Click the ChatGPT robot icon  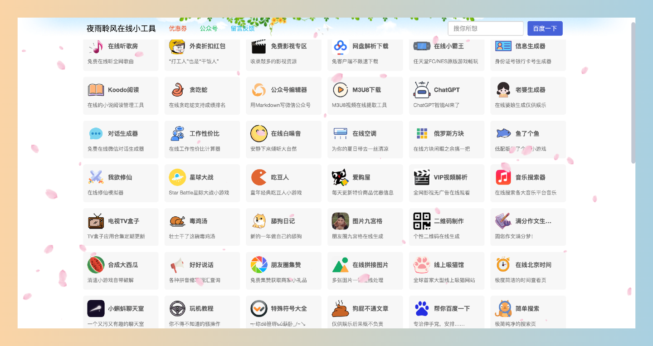click(x=422, y=90)
